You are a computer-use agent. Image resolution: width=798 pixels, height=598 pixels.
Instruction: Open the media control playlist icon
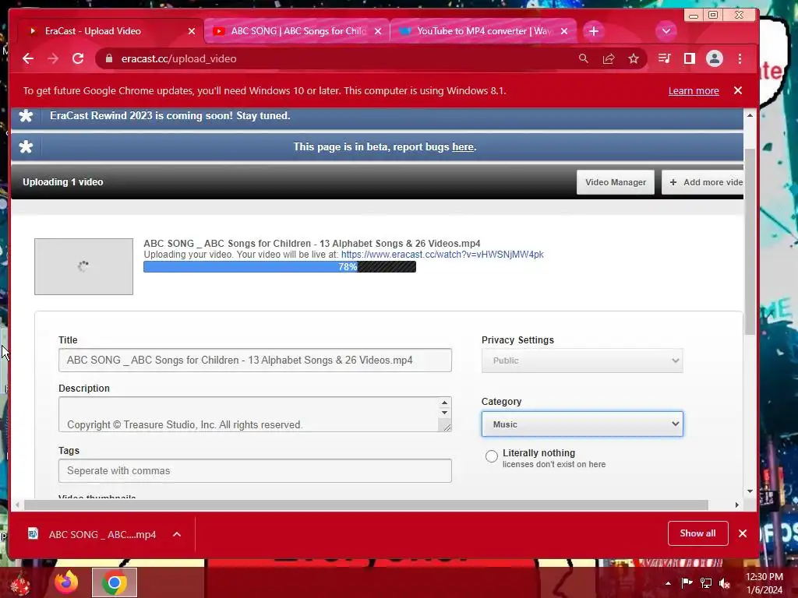pos(664,58)
